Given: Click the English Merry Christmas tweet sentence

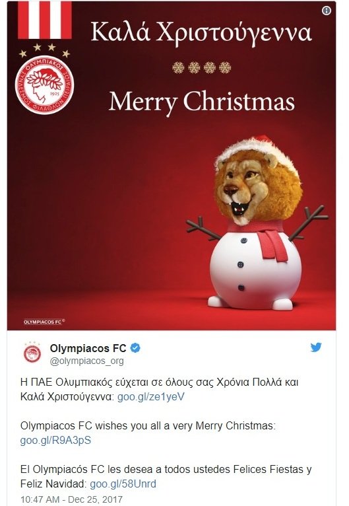Looking at the screenshot, I should coord(148,425).
